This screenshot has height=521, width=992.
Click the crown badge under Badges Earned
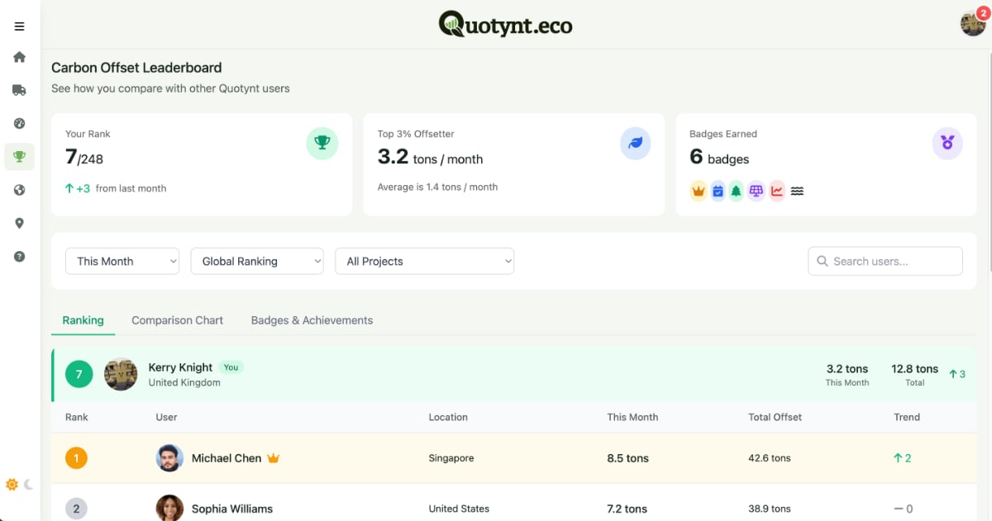click(699, 191)
